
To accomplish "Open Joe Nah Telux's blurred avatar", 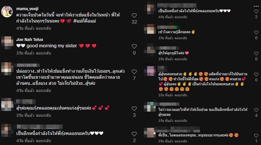I will (x=7, y=42).
